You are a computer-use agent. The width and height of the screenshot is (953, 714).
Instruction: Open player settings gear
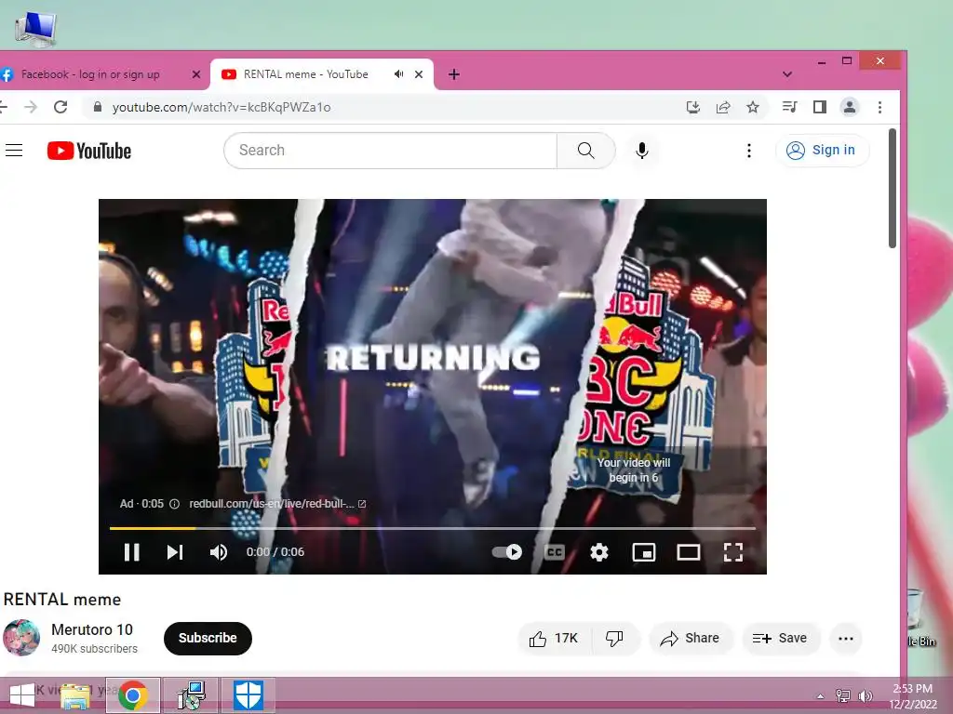(599, 552)
